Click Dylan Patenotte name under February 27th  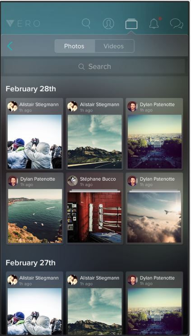pyautogui.click(x=157, y=278)
